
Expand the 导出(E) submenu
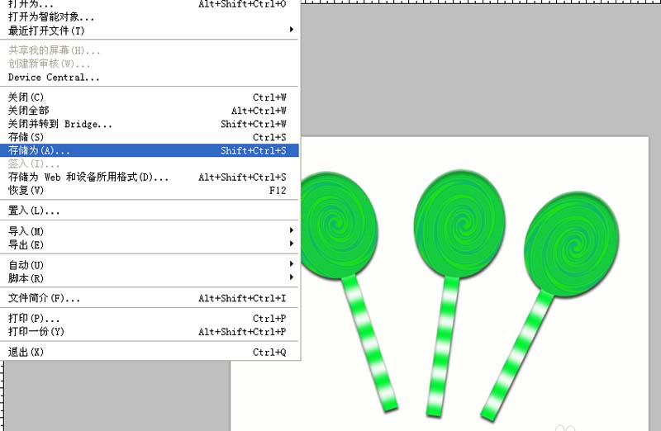[x=150, y=244]
